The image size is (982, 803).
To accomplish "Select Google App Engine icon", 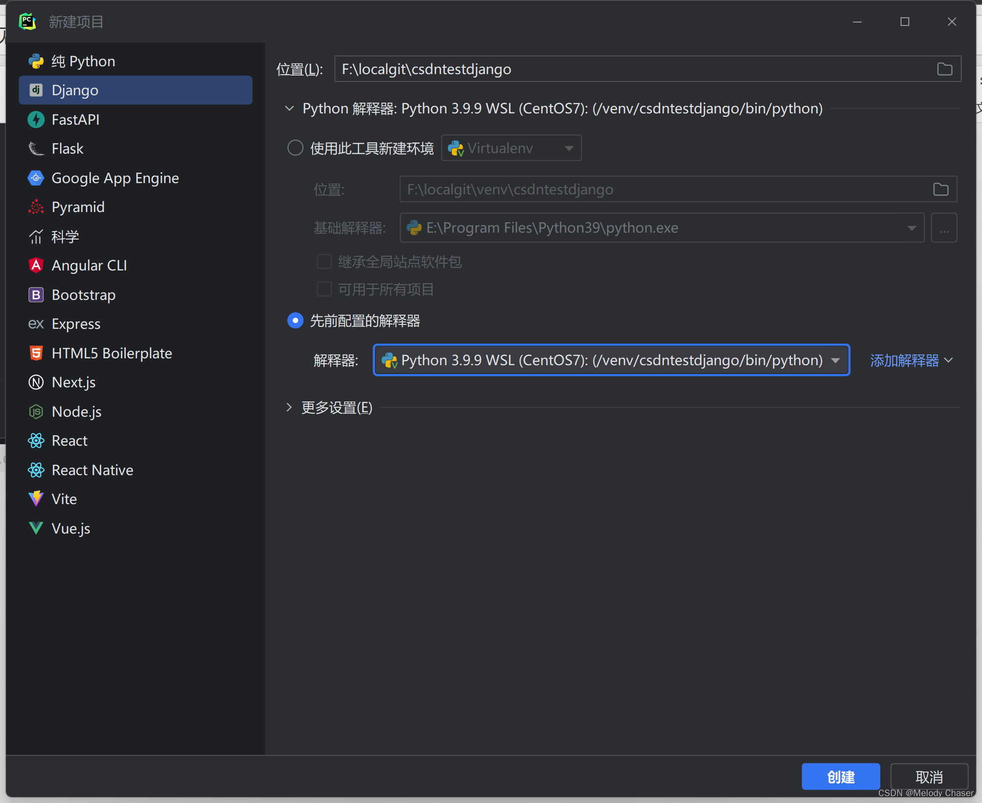I will coord(36,178).
